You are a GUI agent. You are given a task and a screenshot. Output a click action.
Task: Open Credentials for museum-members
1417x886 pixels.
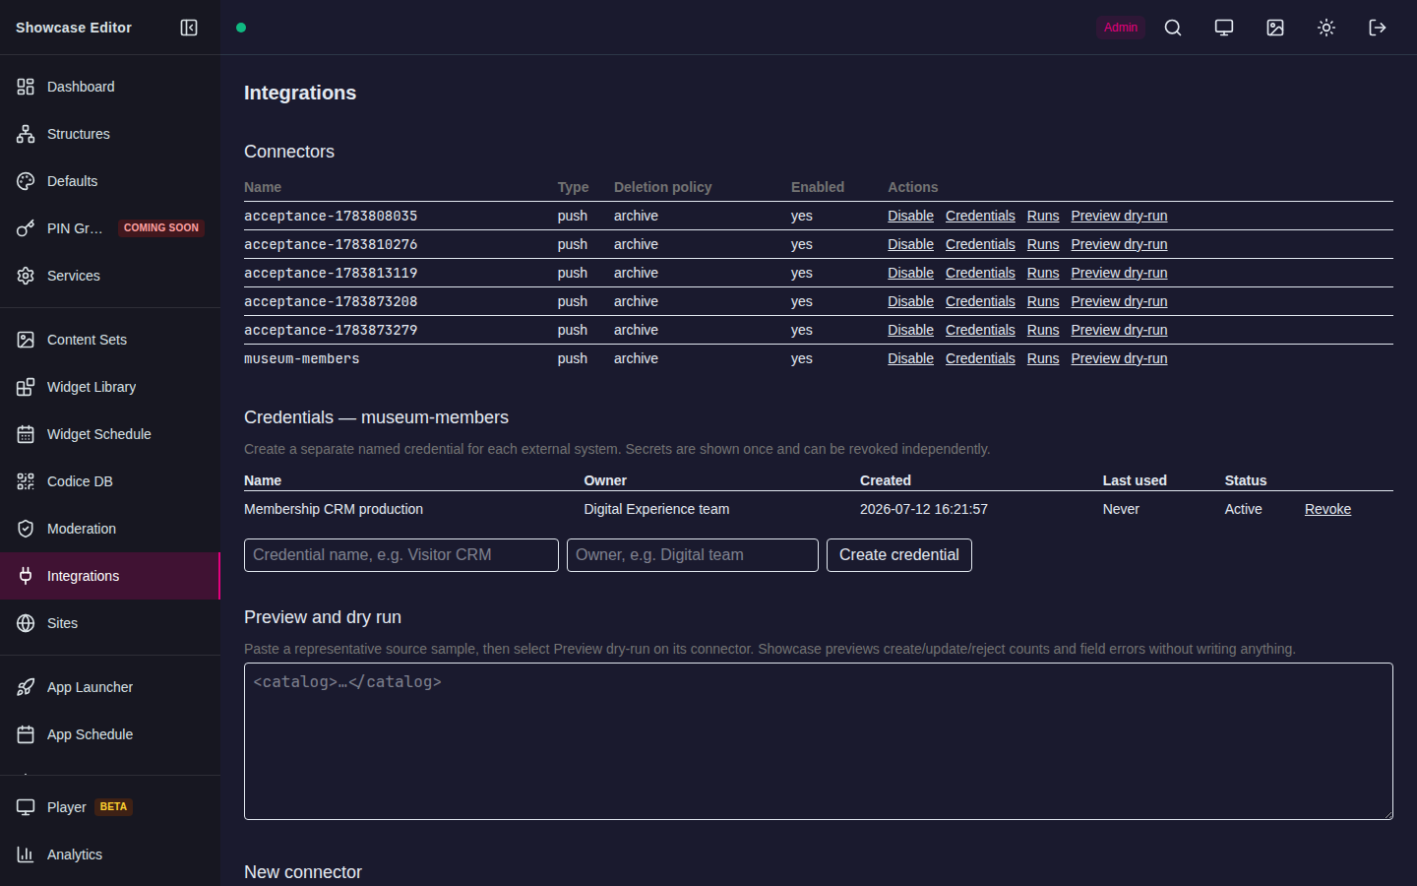tap(980, 358)
